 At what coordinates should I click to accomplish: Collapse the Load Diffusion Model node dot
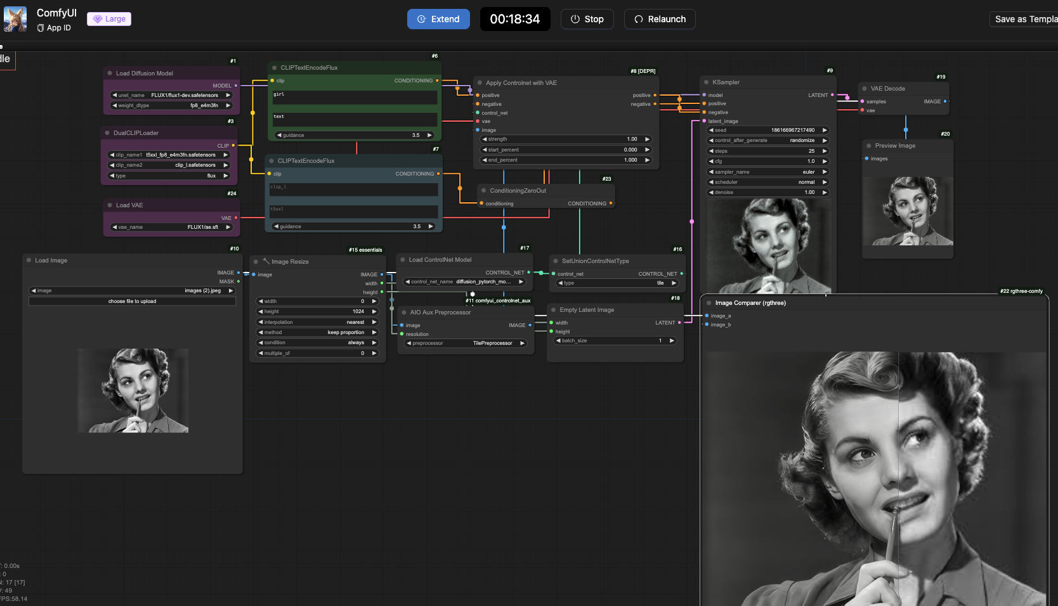pyautogui.click(x=110, y=74)
